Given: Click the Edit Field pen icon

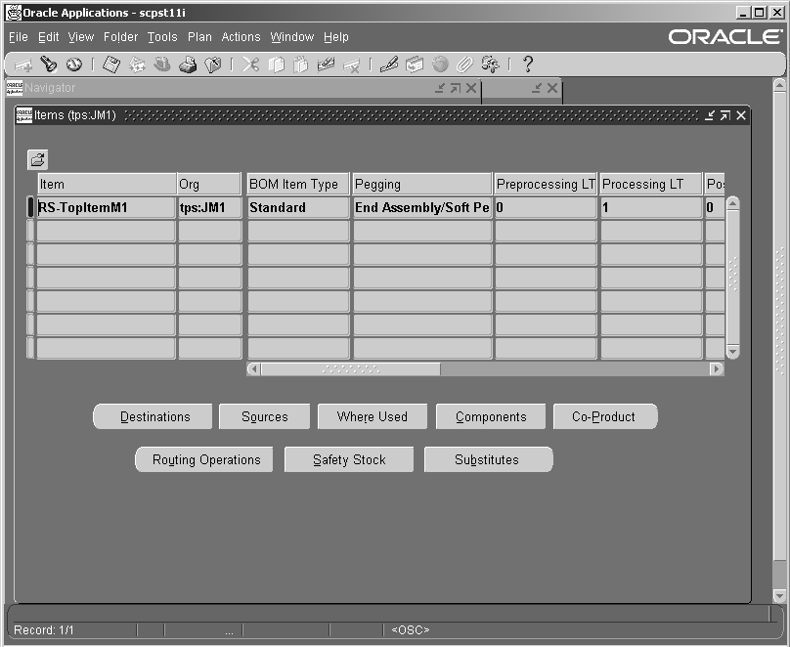Looking at the screenshot, I should pyautogui.click(x=389, y=65).
